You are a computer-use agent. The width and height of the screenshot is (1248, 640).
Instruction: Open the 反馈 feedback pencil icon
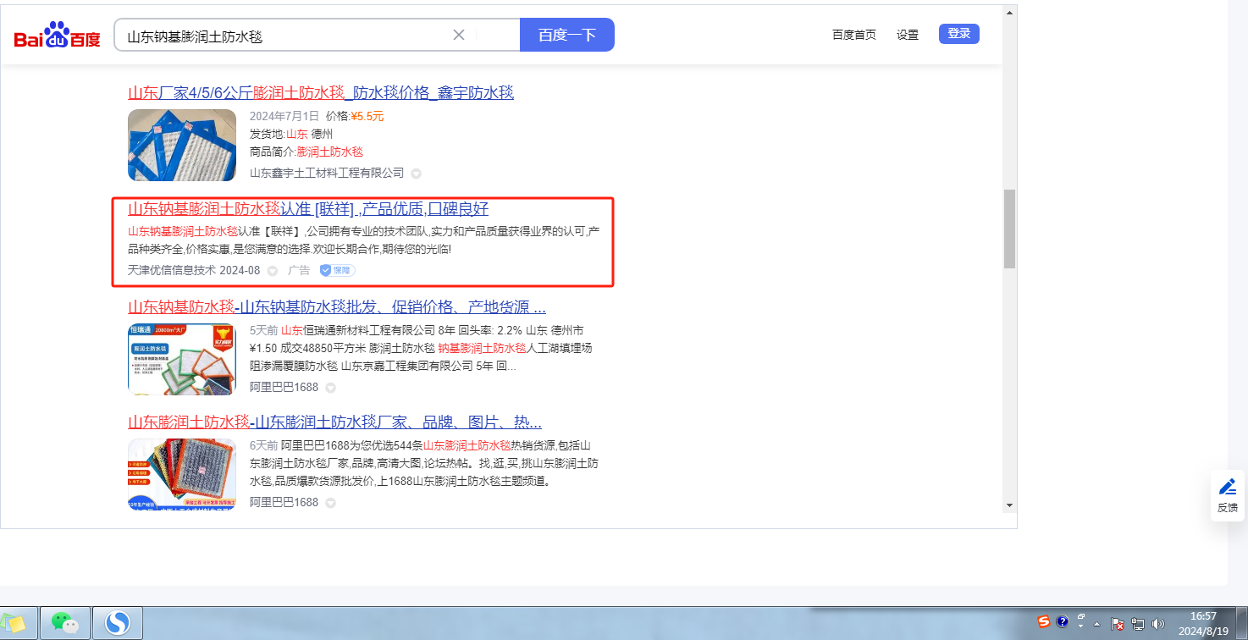(1227, 487)
